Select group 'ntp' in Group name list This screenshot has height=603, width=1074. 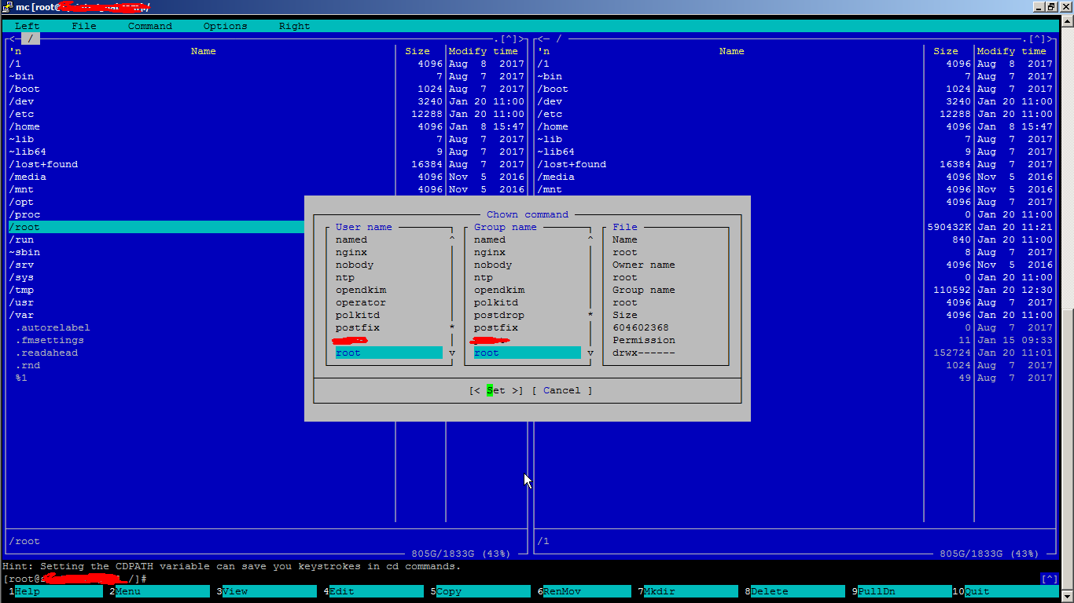tap(484, 277)
